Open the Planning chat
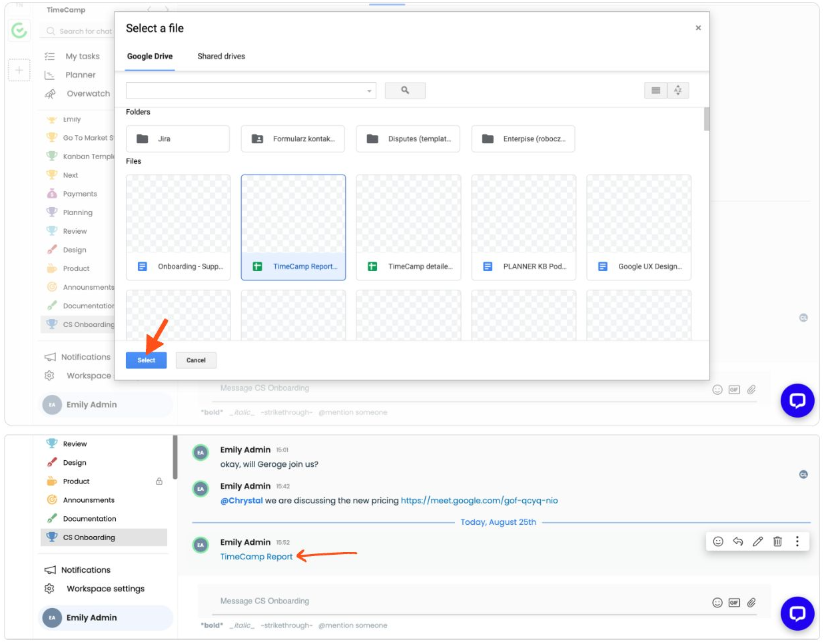 click(77, 212)
